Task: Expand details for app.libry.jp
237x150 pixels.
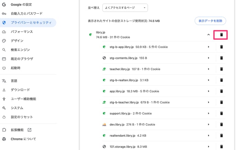Action: 209,91
